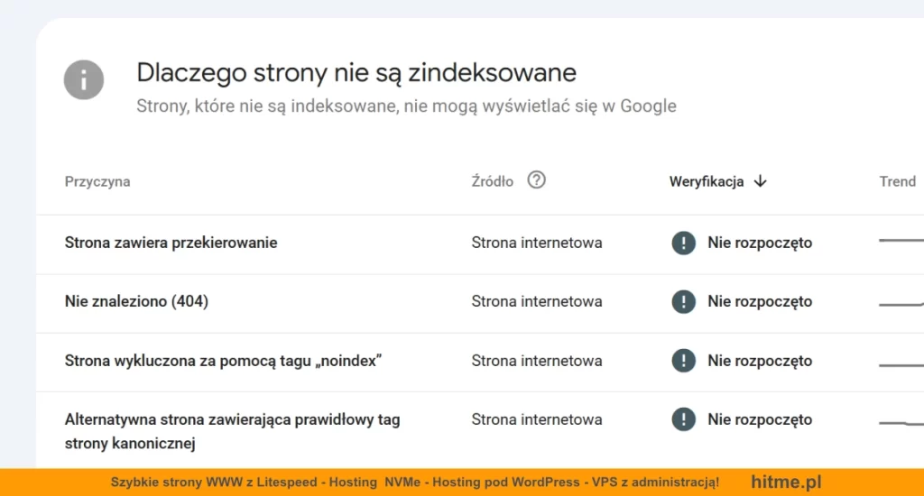Screen dimensions: 924x496
Task: Click the warning icon in the 404 row
Action: (x=684, y=301)
